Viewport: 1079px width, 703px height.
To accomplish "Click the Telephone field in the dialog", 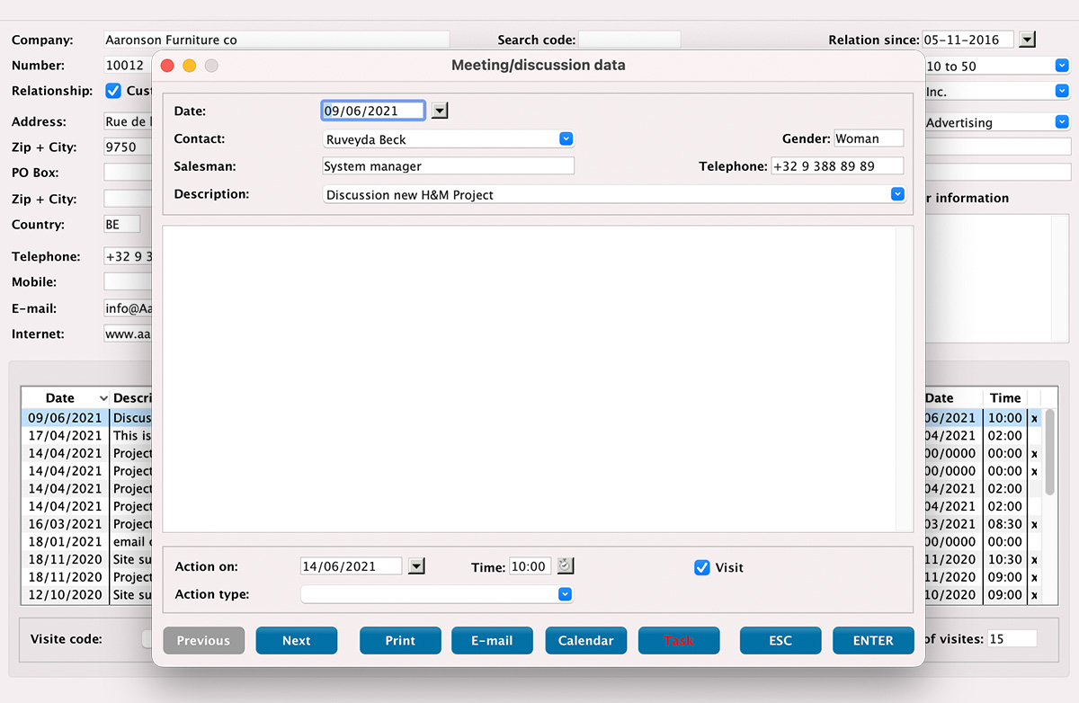I will click(x=837, y=166).
